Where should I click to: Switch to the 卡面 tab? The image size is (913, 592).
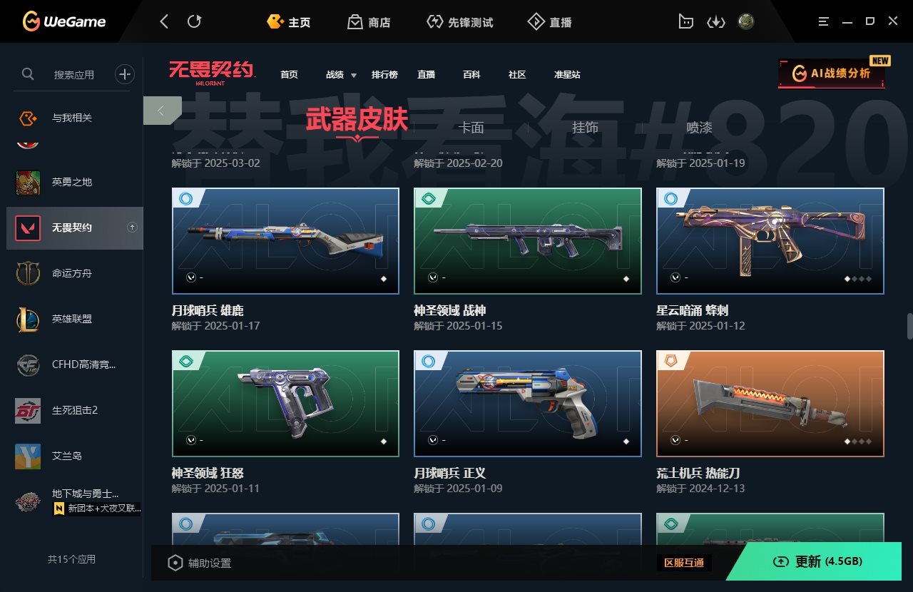(471, 128)
